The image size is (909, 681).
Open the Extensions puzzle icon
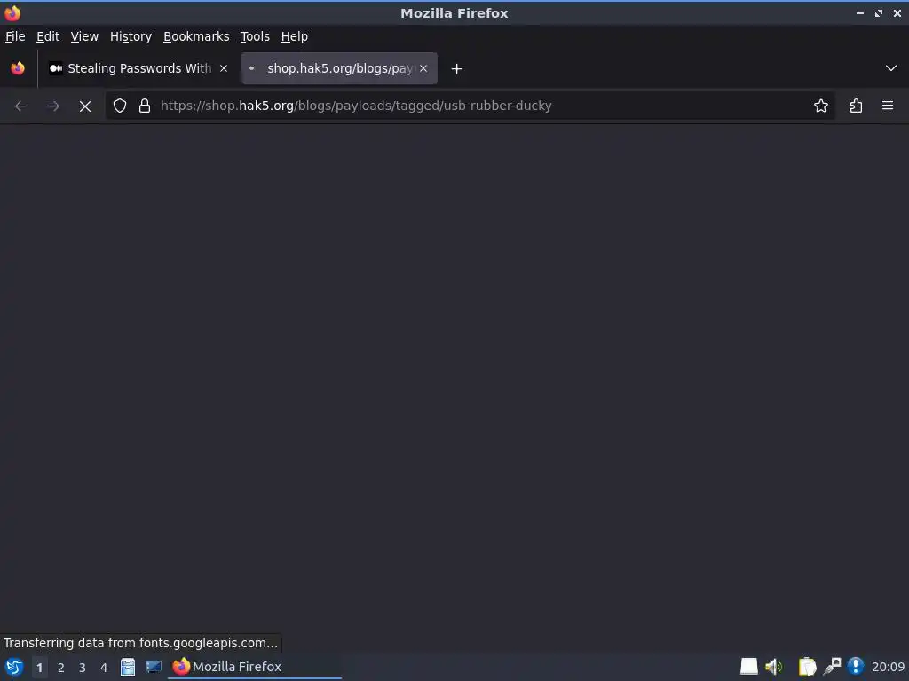click(857, 106)
